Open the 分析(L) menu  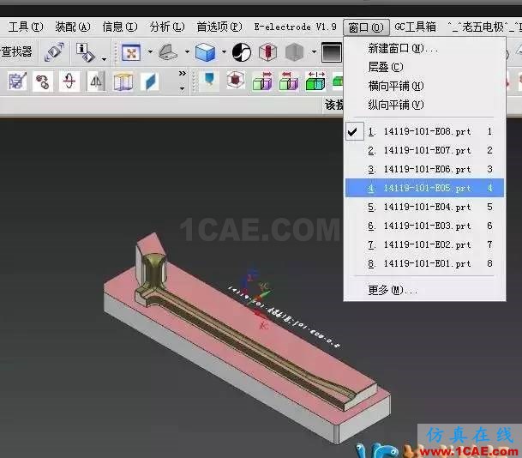pyautogui.click(x=167, y=27)
